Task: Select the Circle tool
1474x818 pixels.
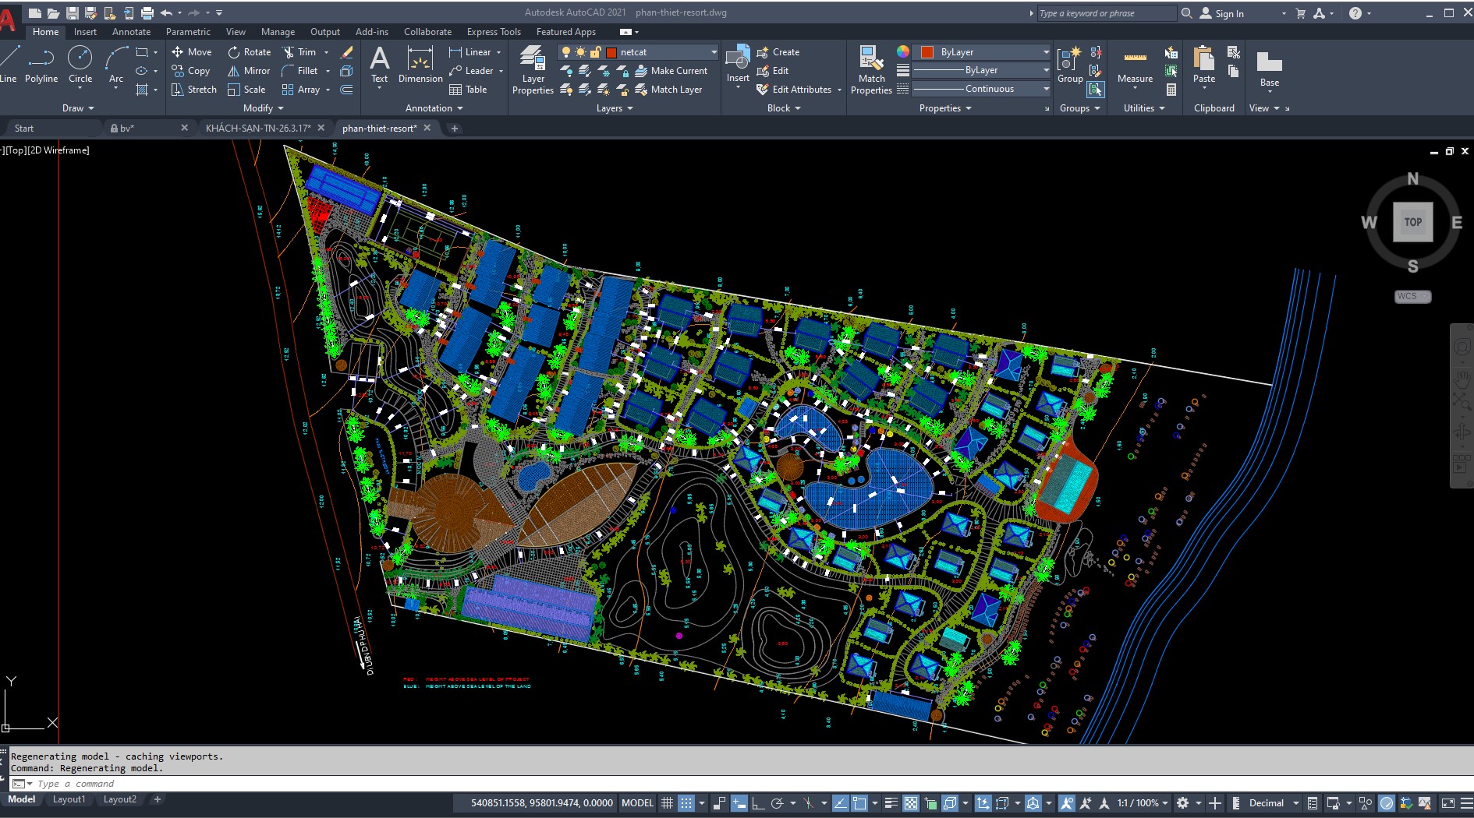Action: point(80,62)
